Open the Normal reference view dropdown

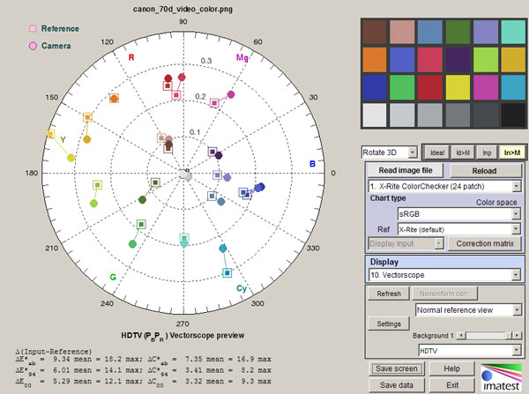coord(469,309)
